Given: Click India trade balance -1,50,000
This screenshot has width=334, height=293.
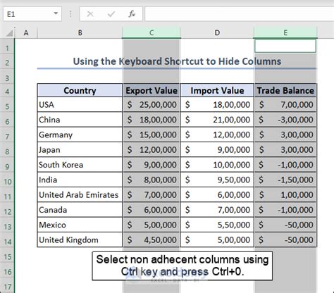Looking at the screenshot, I should [x=285, y=180].
